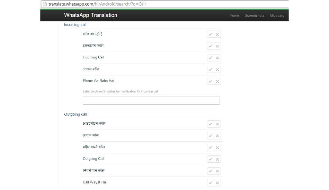Image resolution: width=329 pixels, height=190 pixels.
Task: Approve the 'निवर्तमान कॉल' translation checkmark
Action: (211, 171)
